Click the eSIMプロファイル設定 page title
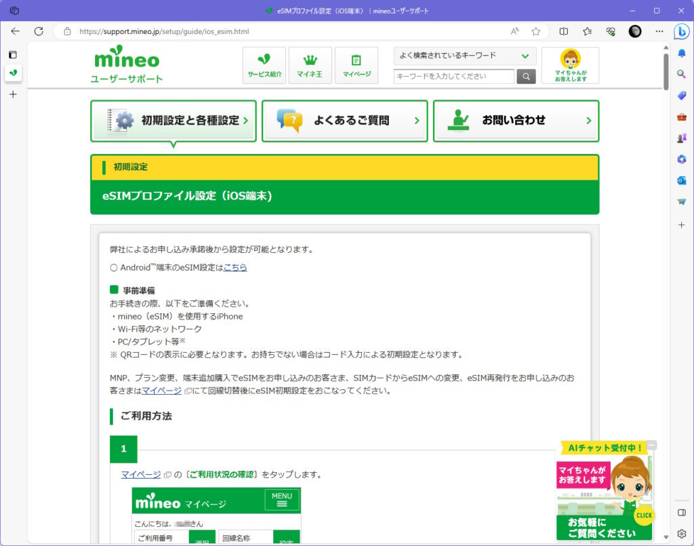Image resolution: width=694 pixels, height=546 pixels. click(x=187, y=196)
